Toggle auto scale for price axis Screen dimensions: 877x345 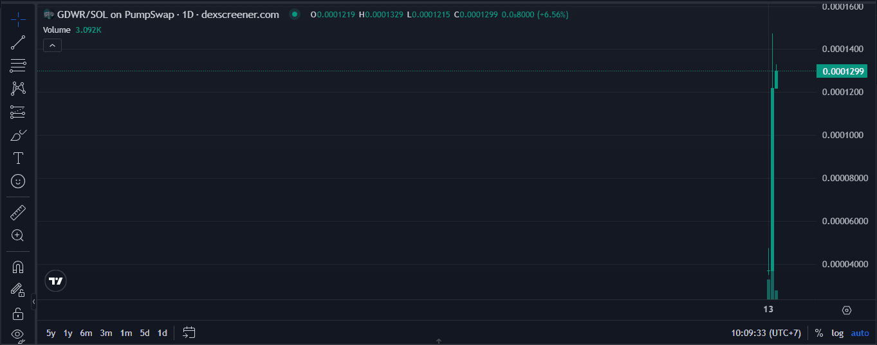point(860,333)
